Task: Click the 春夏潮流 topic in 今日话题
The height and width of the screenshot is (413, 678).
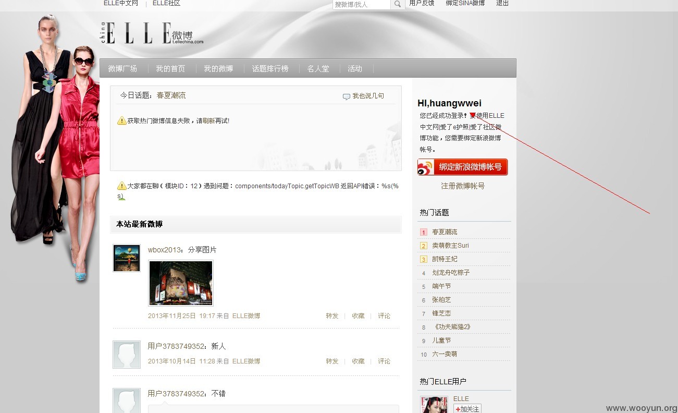Action: (171, 95)
